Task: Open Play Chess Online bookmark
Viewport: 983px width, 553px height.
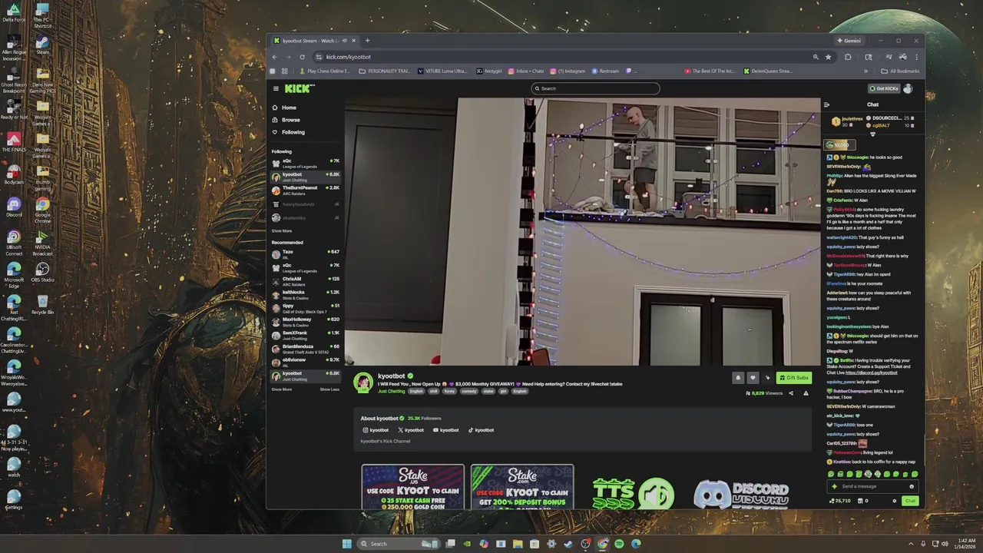Action: 324,71
